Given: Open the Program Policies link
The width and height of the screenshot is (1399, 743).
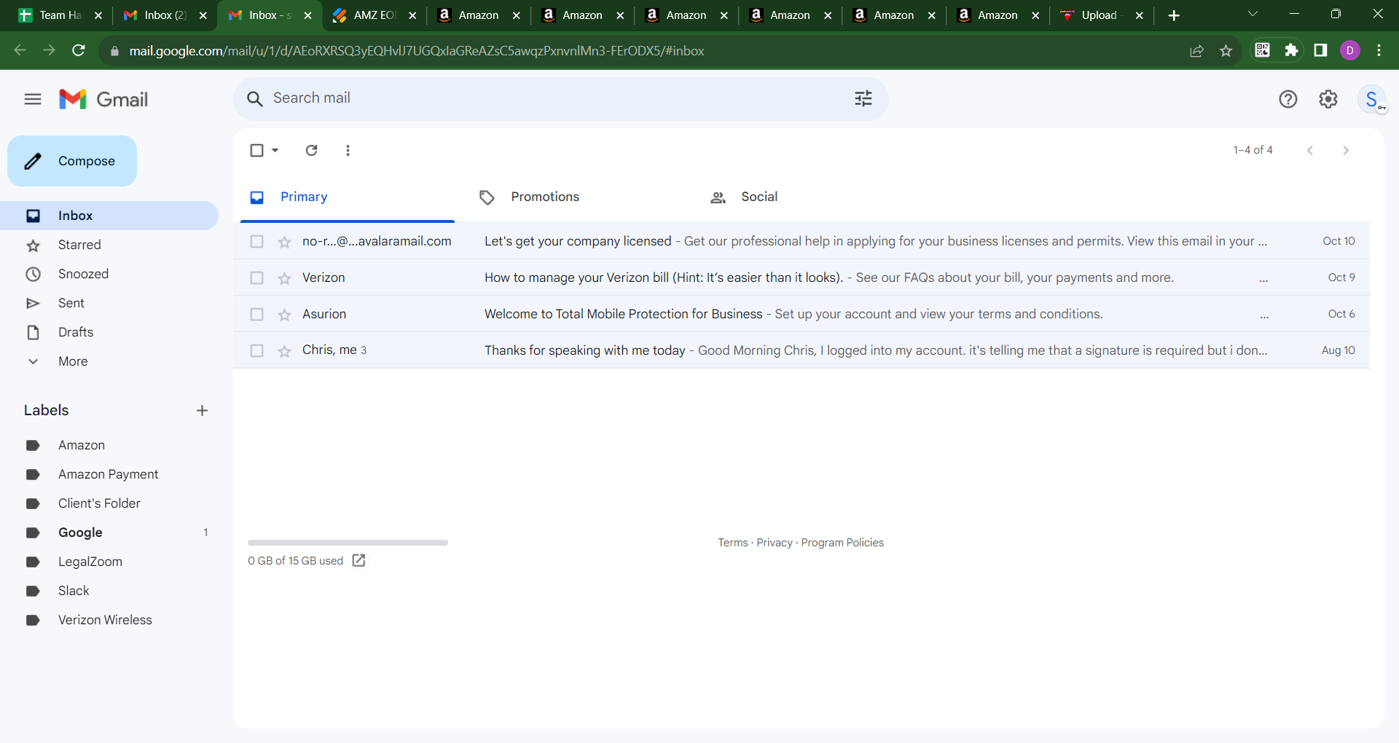Looking at the screenshot, I should click(842, 543).
